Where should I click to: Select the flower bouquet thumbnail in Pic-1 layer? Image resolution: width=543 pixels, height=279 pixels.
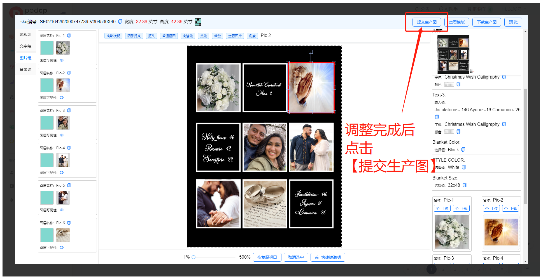tap(63, 48)
